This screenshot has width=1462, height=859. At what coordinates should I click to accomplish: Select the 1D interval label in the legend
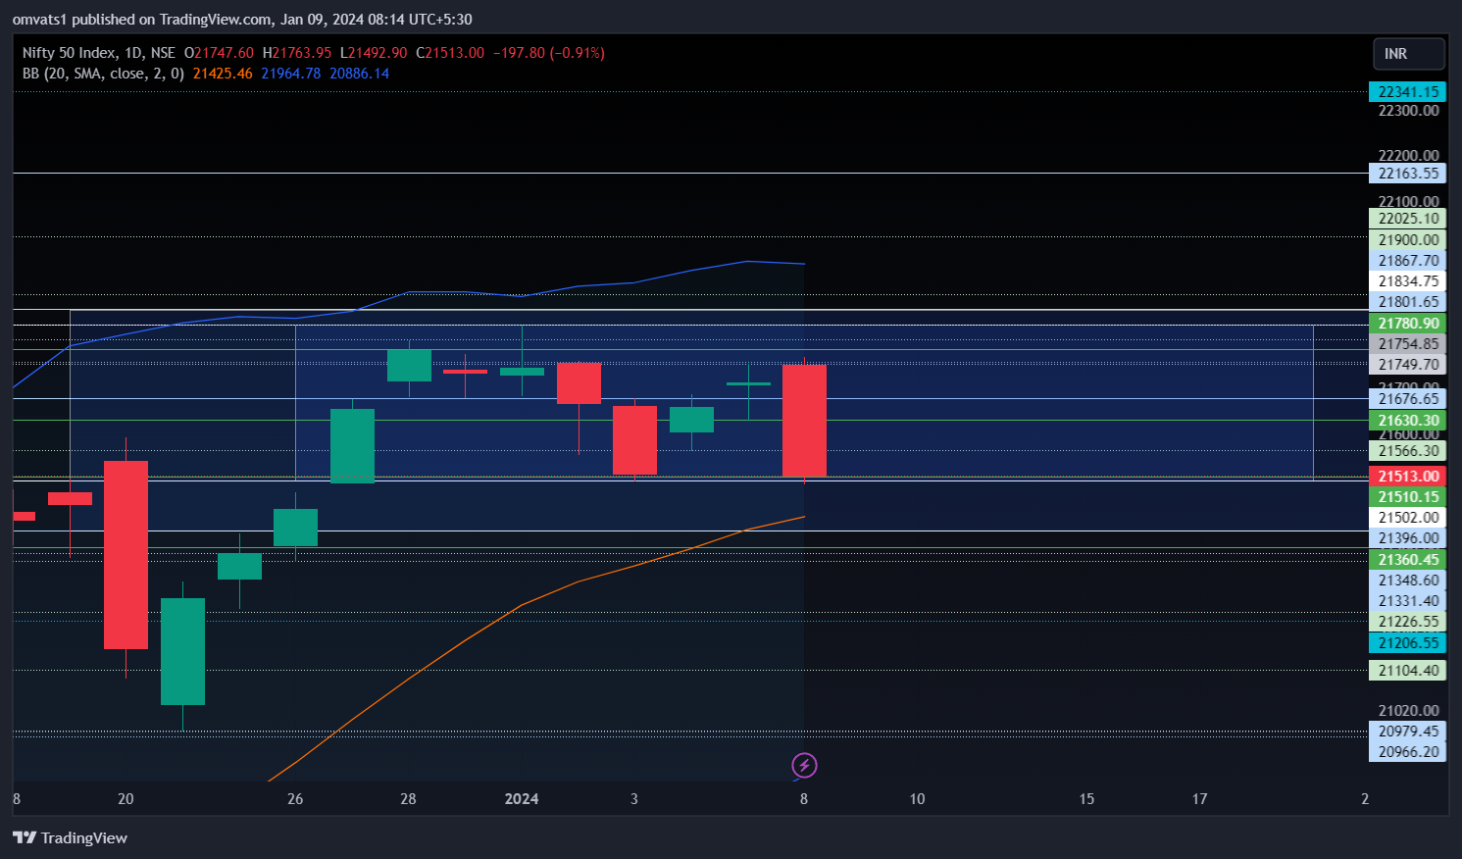coord(132,53)
